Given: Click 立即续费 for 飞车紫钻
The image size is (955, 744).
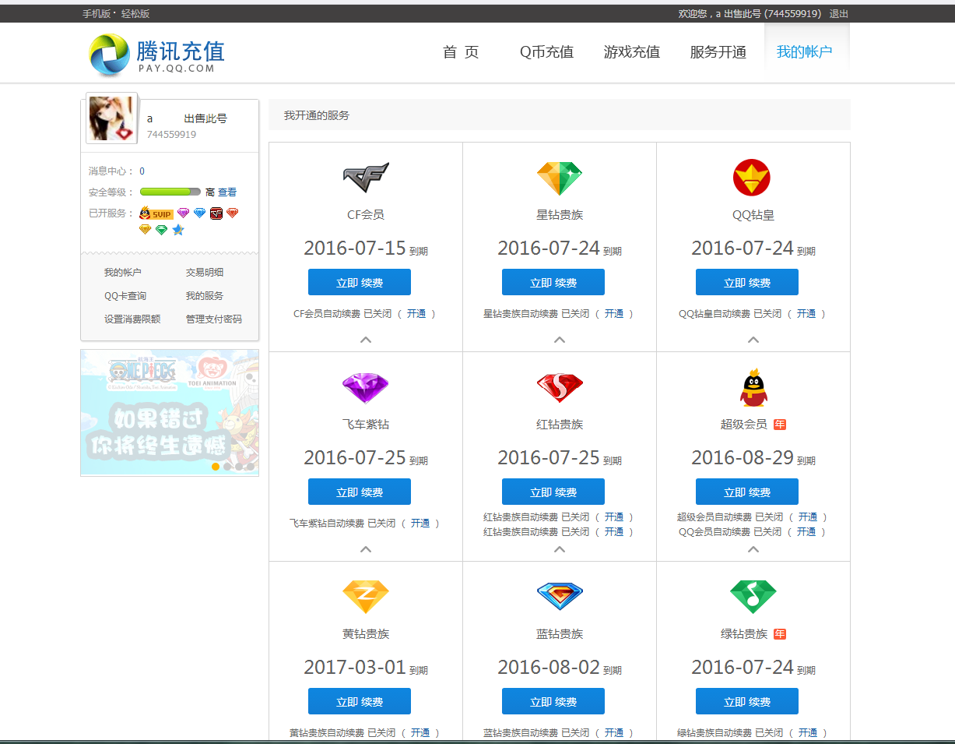Looking at the screenshot, I should click(360, 492).
